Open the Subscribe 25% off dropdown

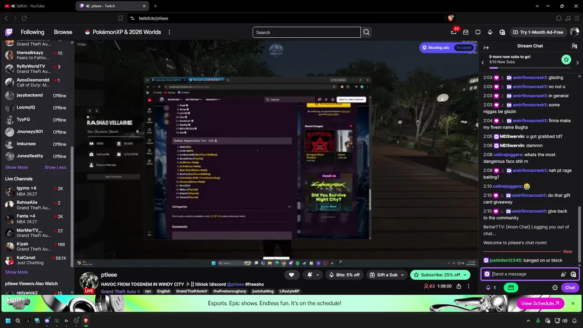(440, 275)
